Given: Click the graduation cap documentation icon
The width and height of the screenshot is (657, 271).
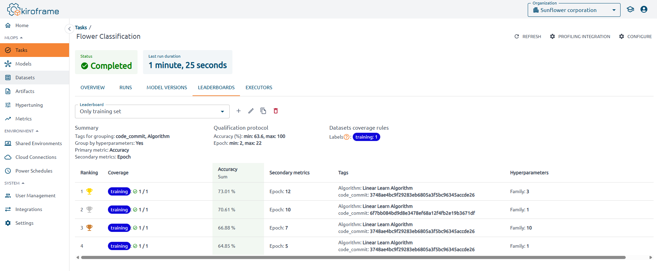Looking at the screenshot, I should (630, 10).
